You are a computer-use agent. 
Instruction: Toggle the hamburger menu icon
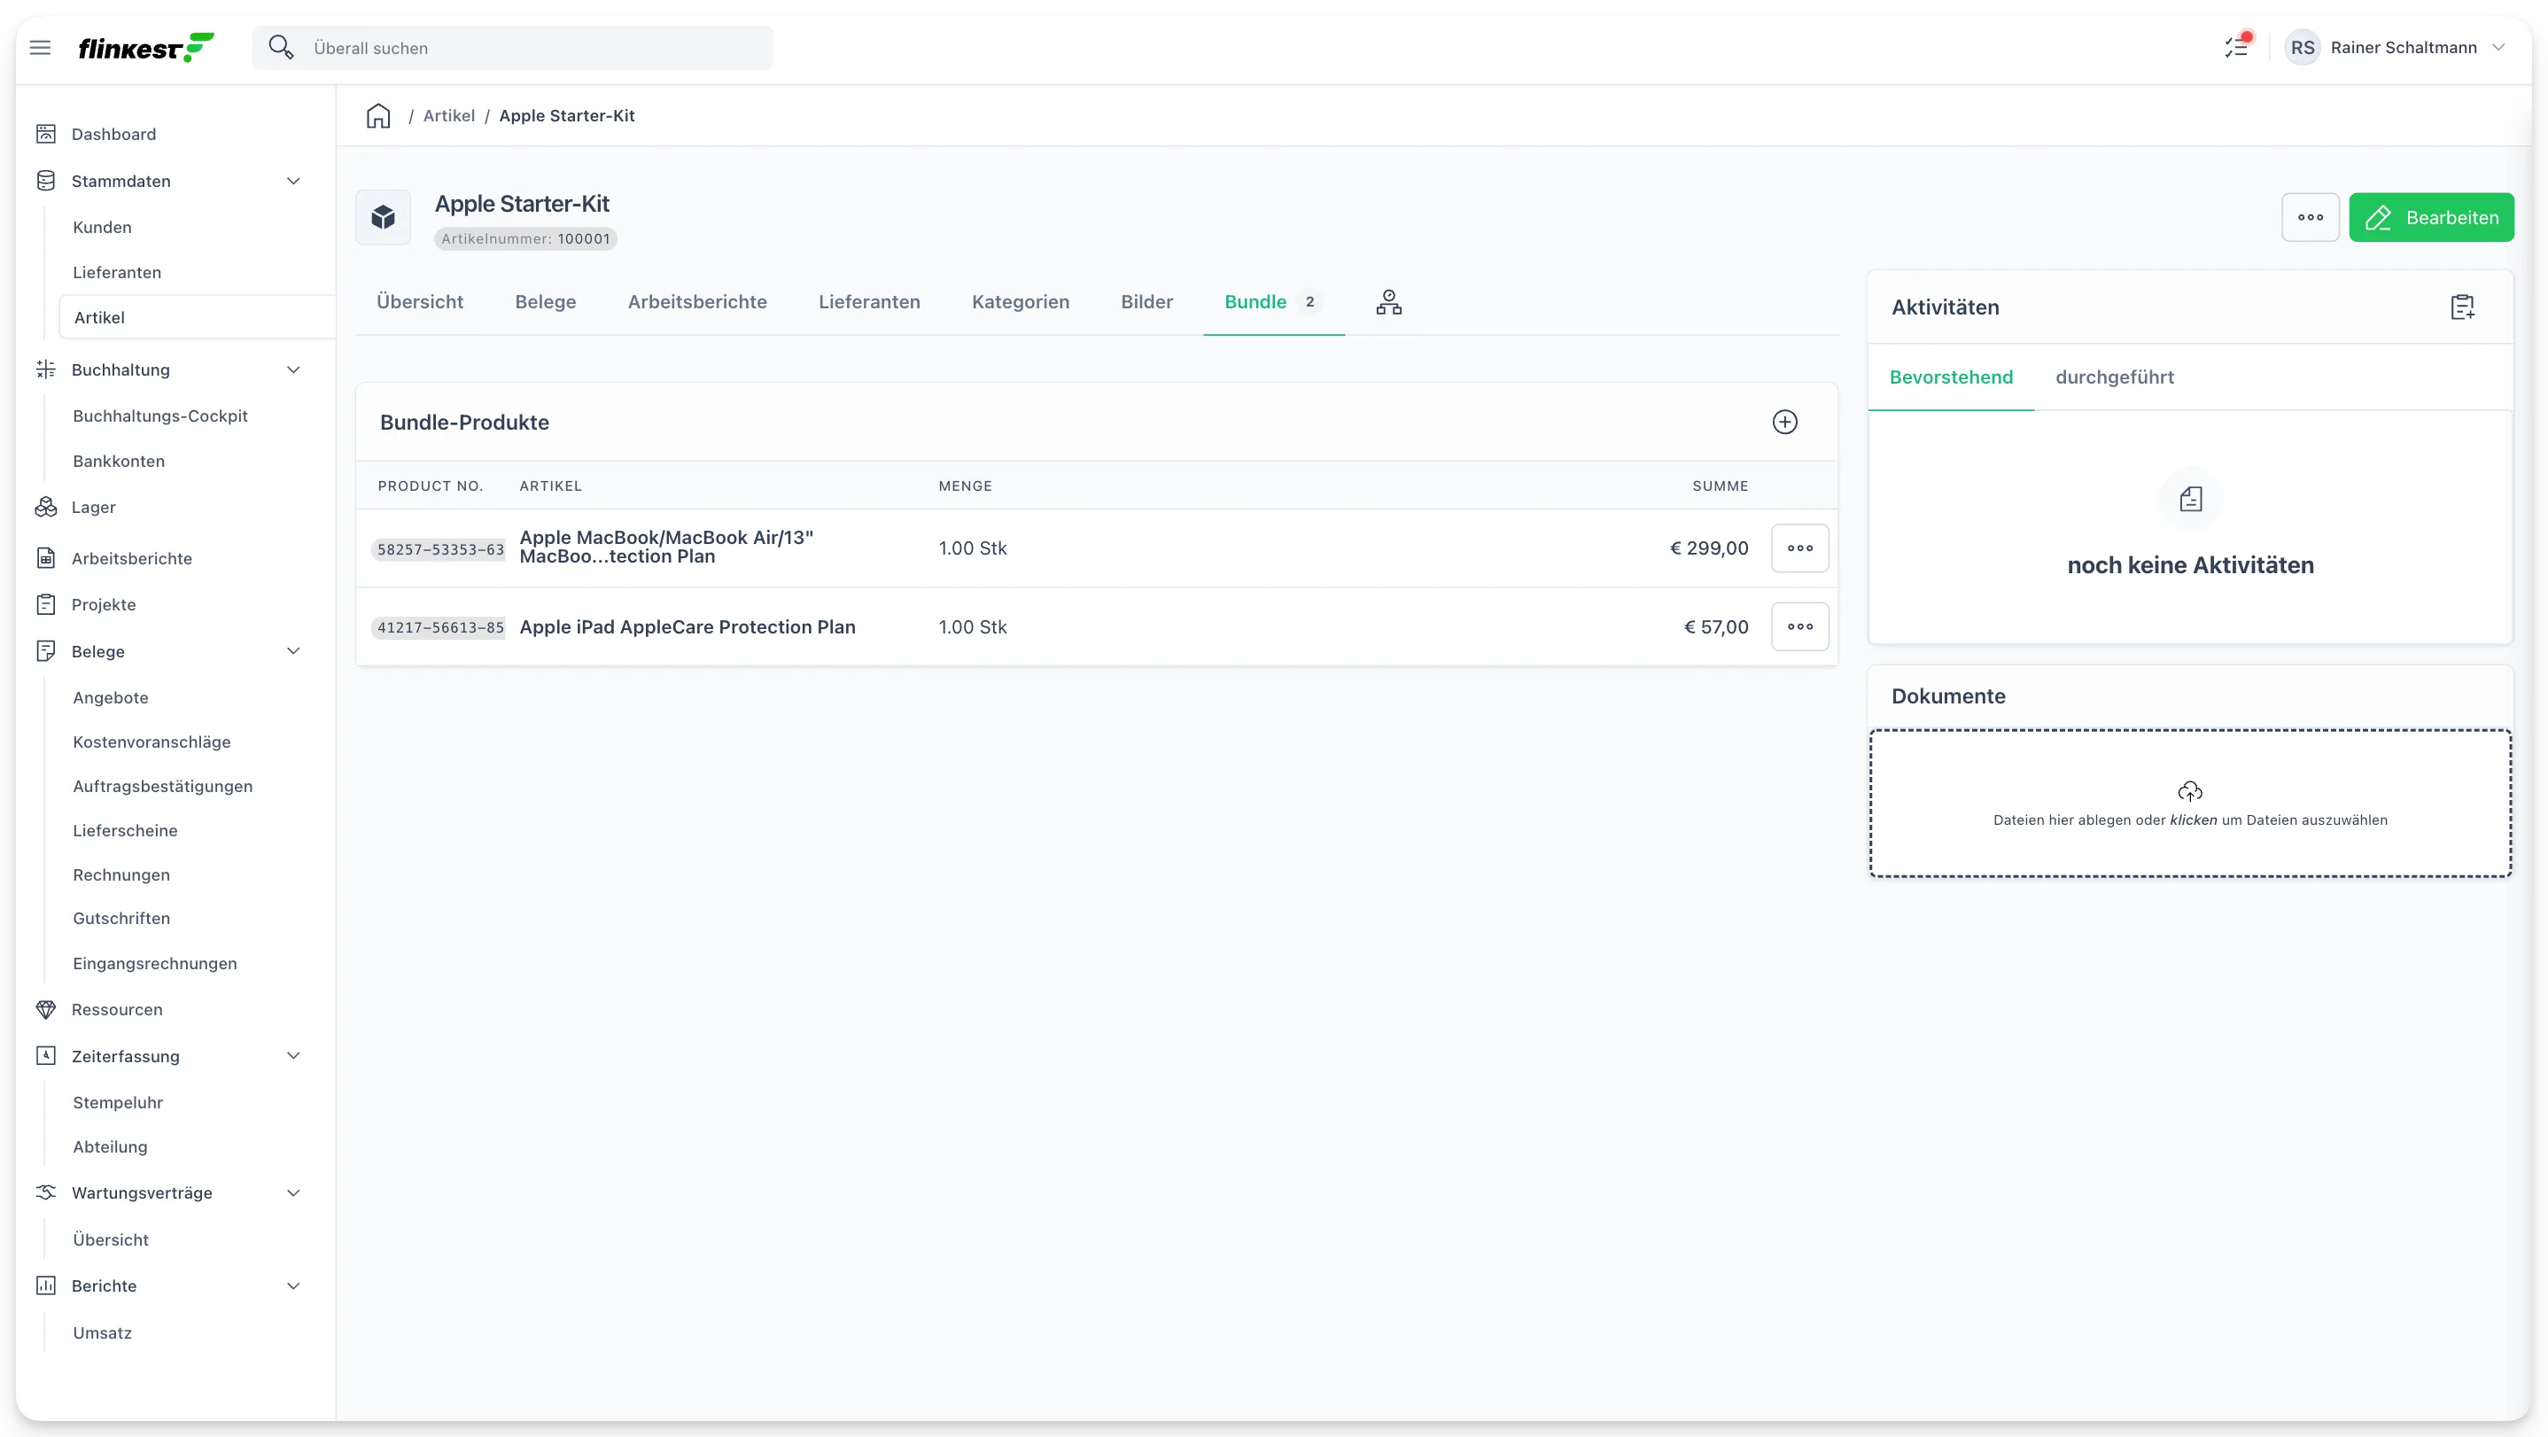coord(40,48)
